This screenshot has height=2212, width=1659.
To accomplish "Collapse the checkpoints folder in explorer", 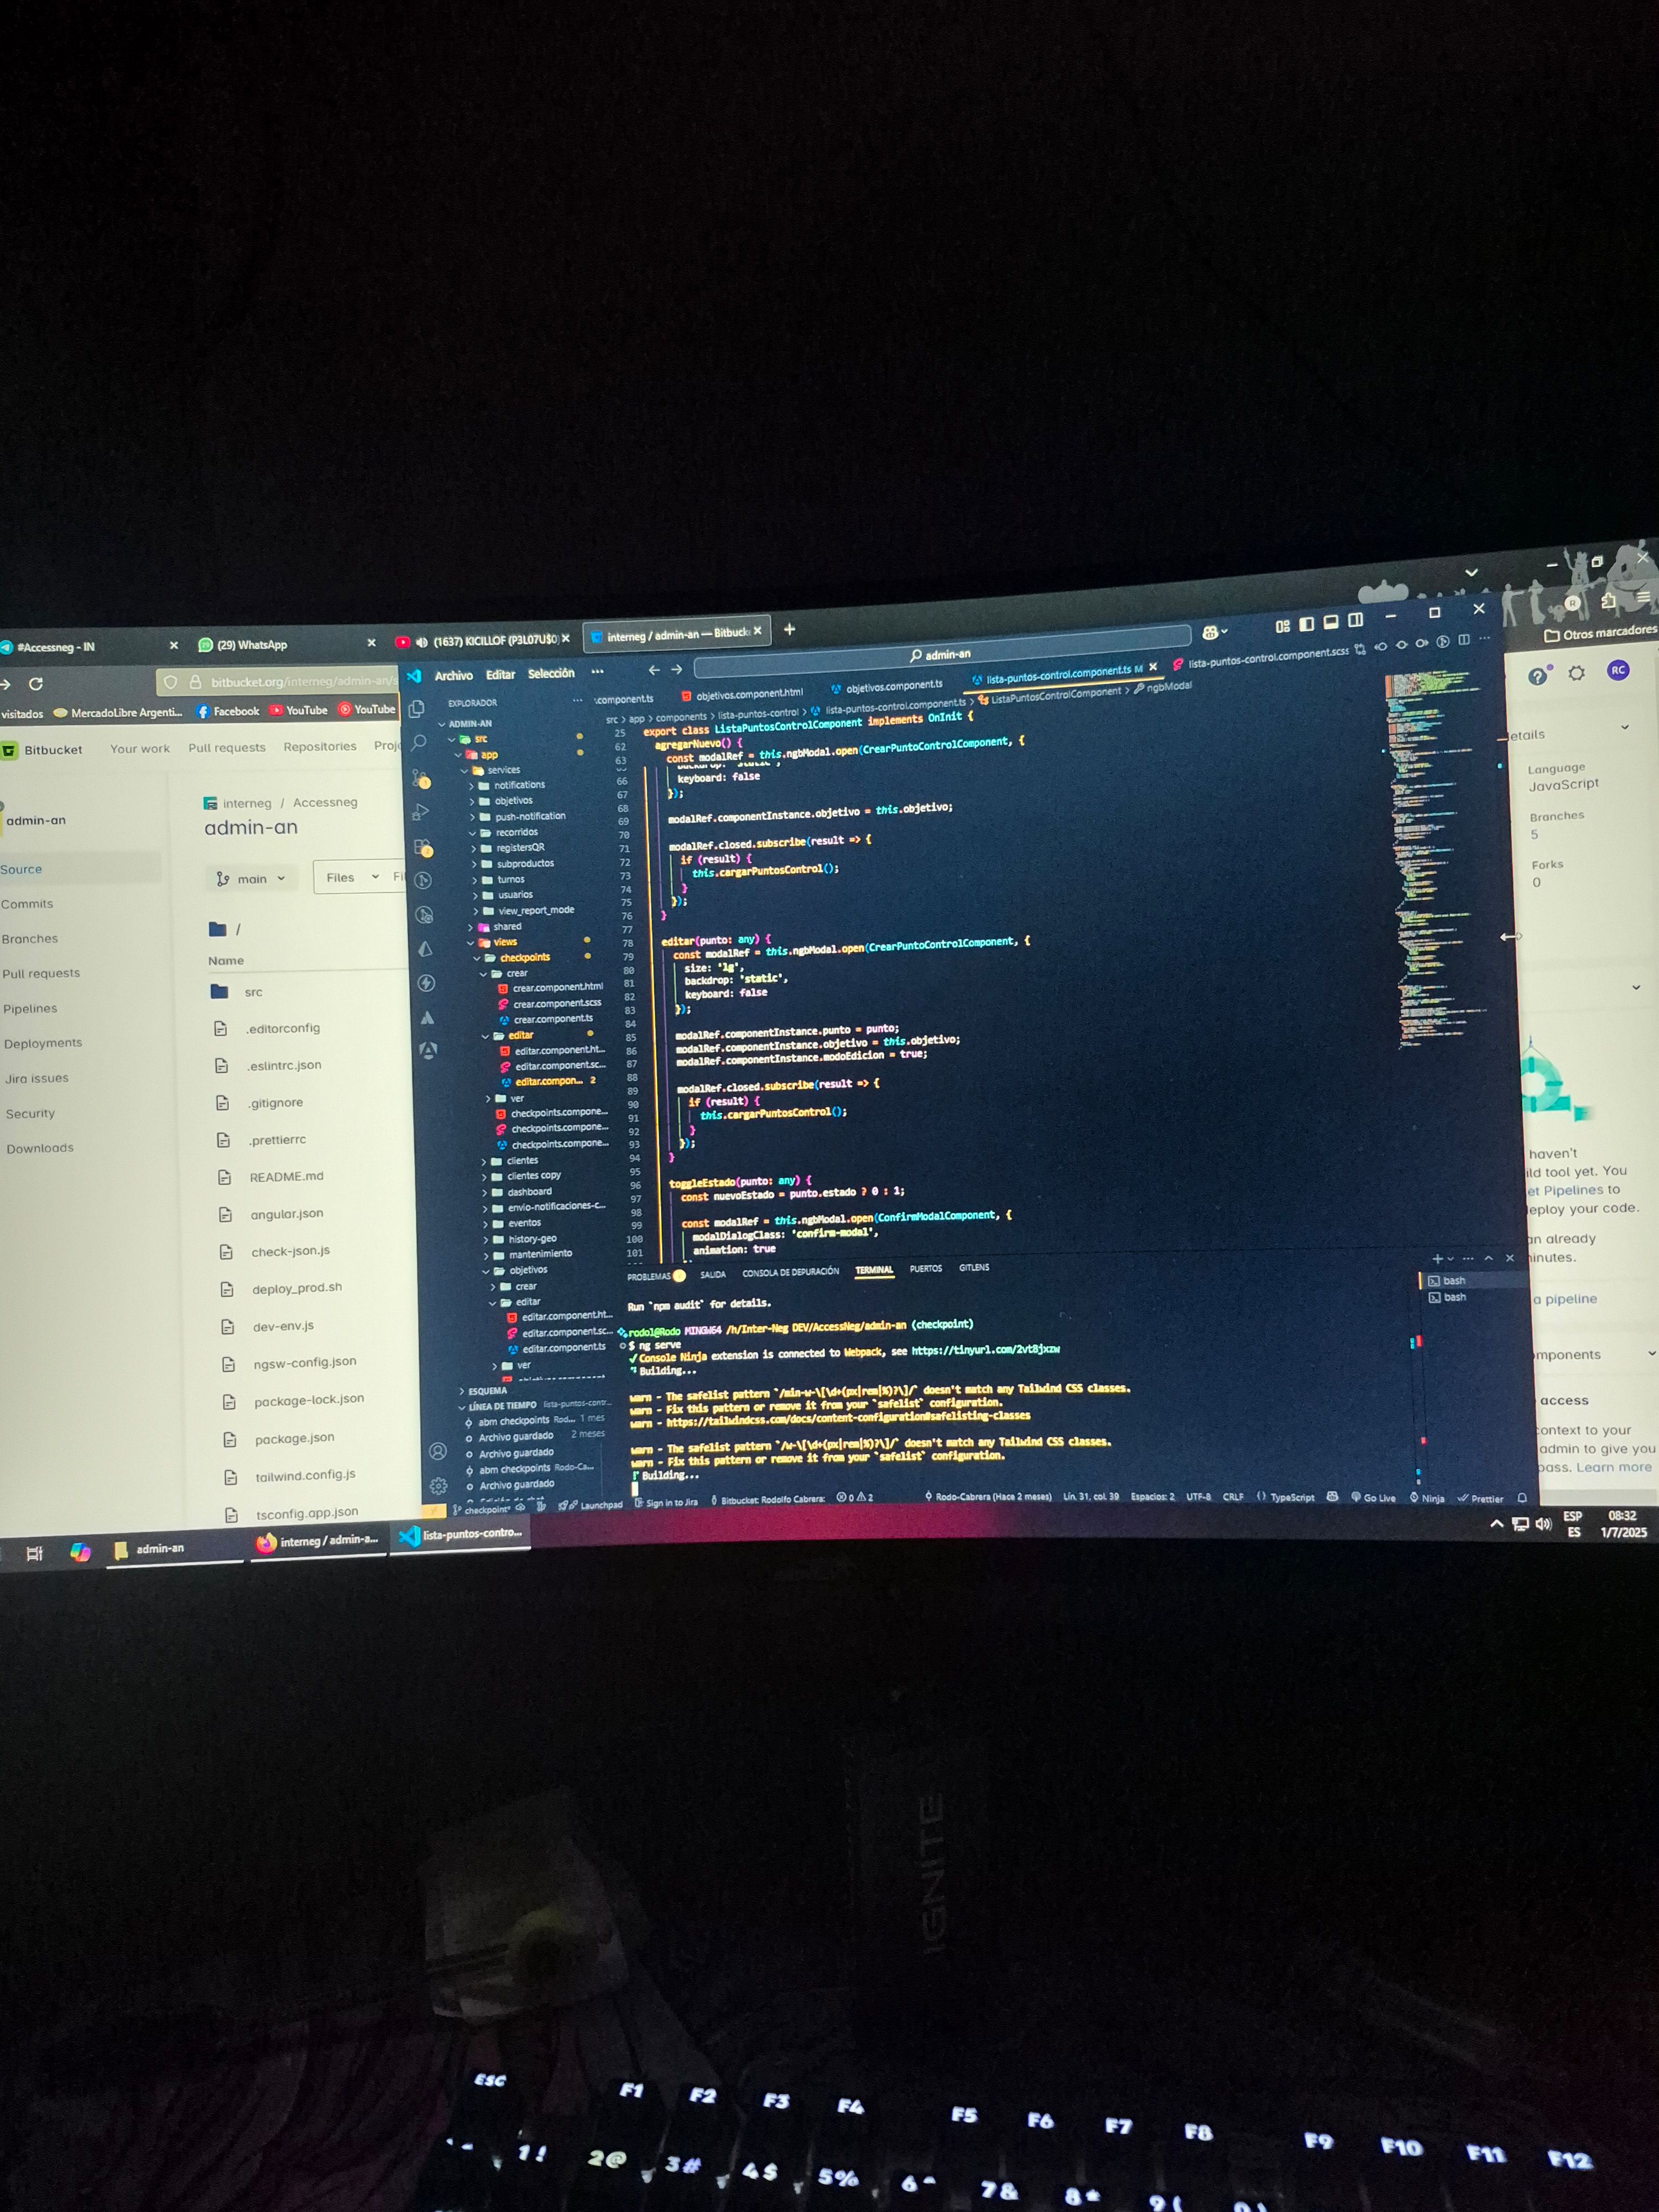I will click(x=525, y=957).
